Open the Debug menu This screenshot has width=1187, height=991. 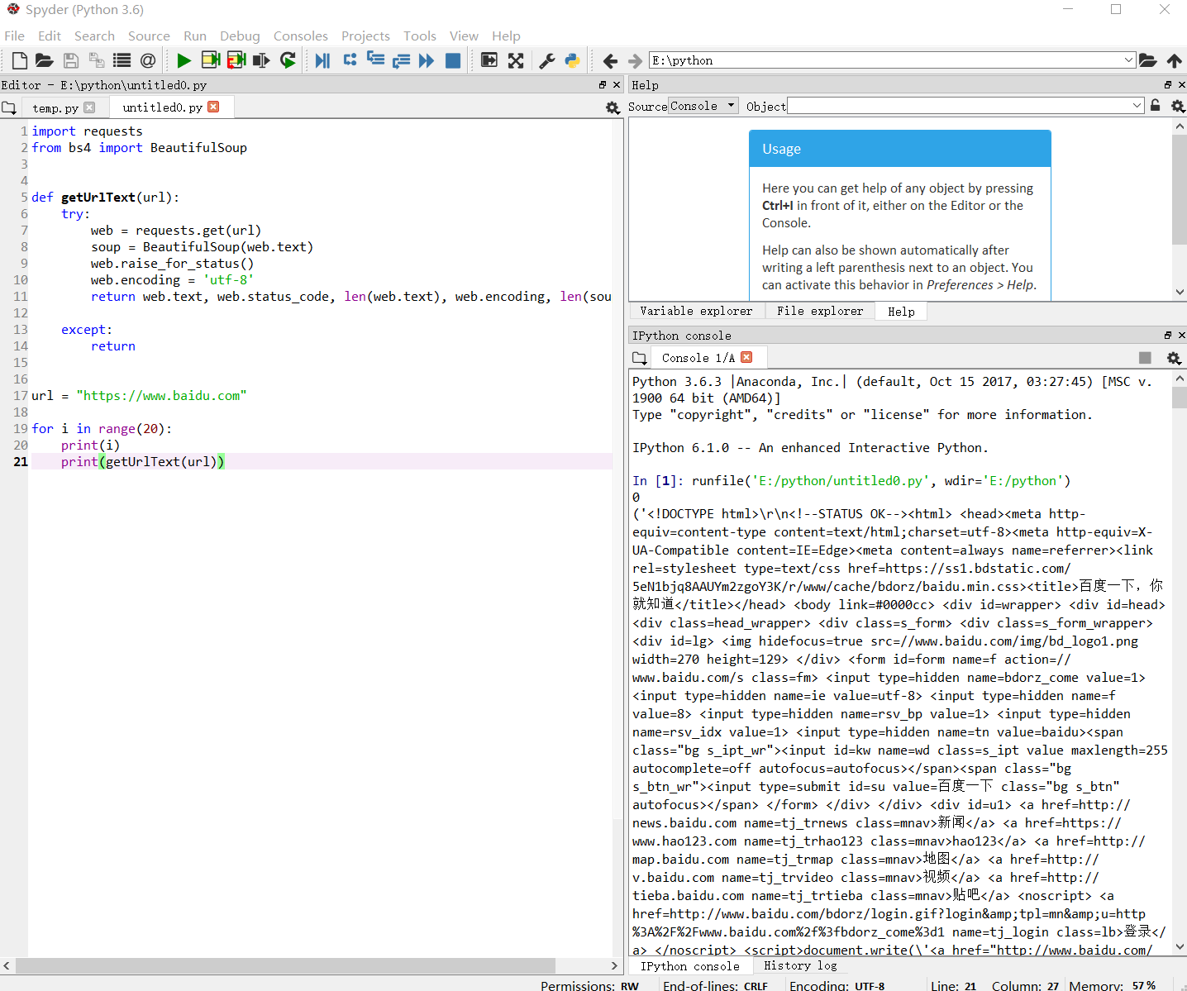click(240, 36)
